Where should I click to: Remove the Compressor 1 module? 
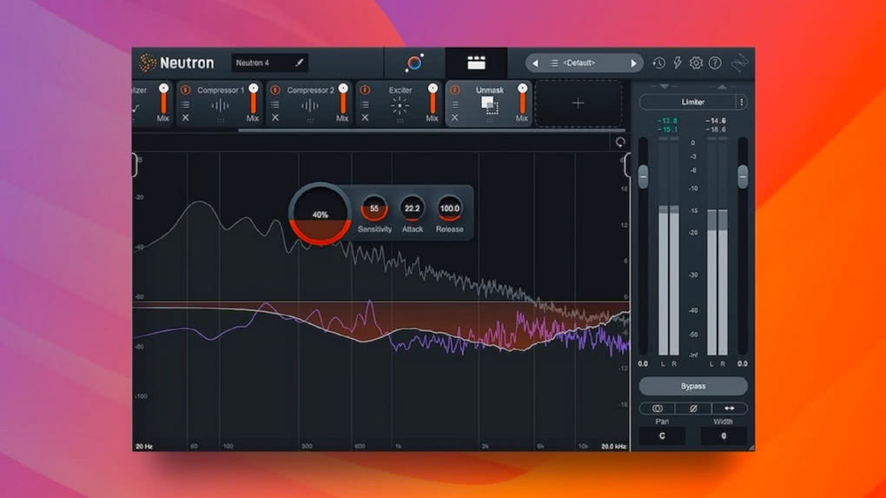pyautogui.click(x=185, y=117)
